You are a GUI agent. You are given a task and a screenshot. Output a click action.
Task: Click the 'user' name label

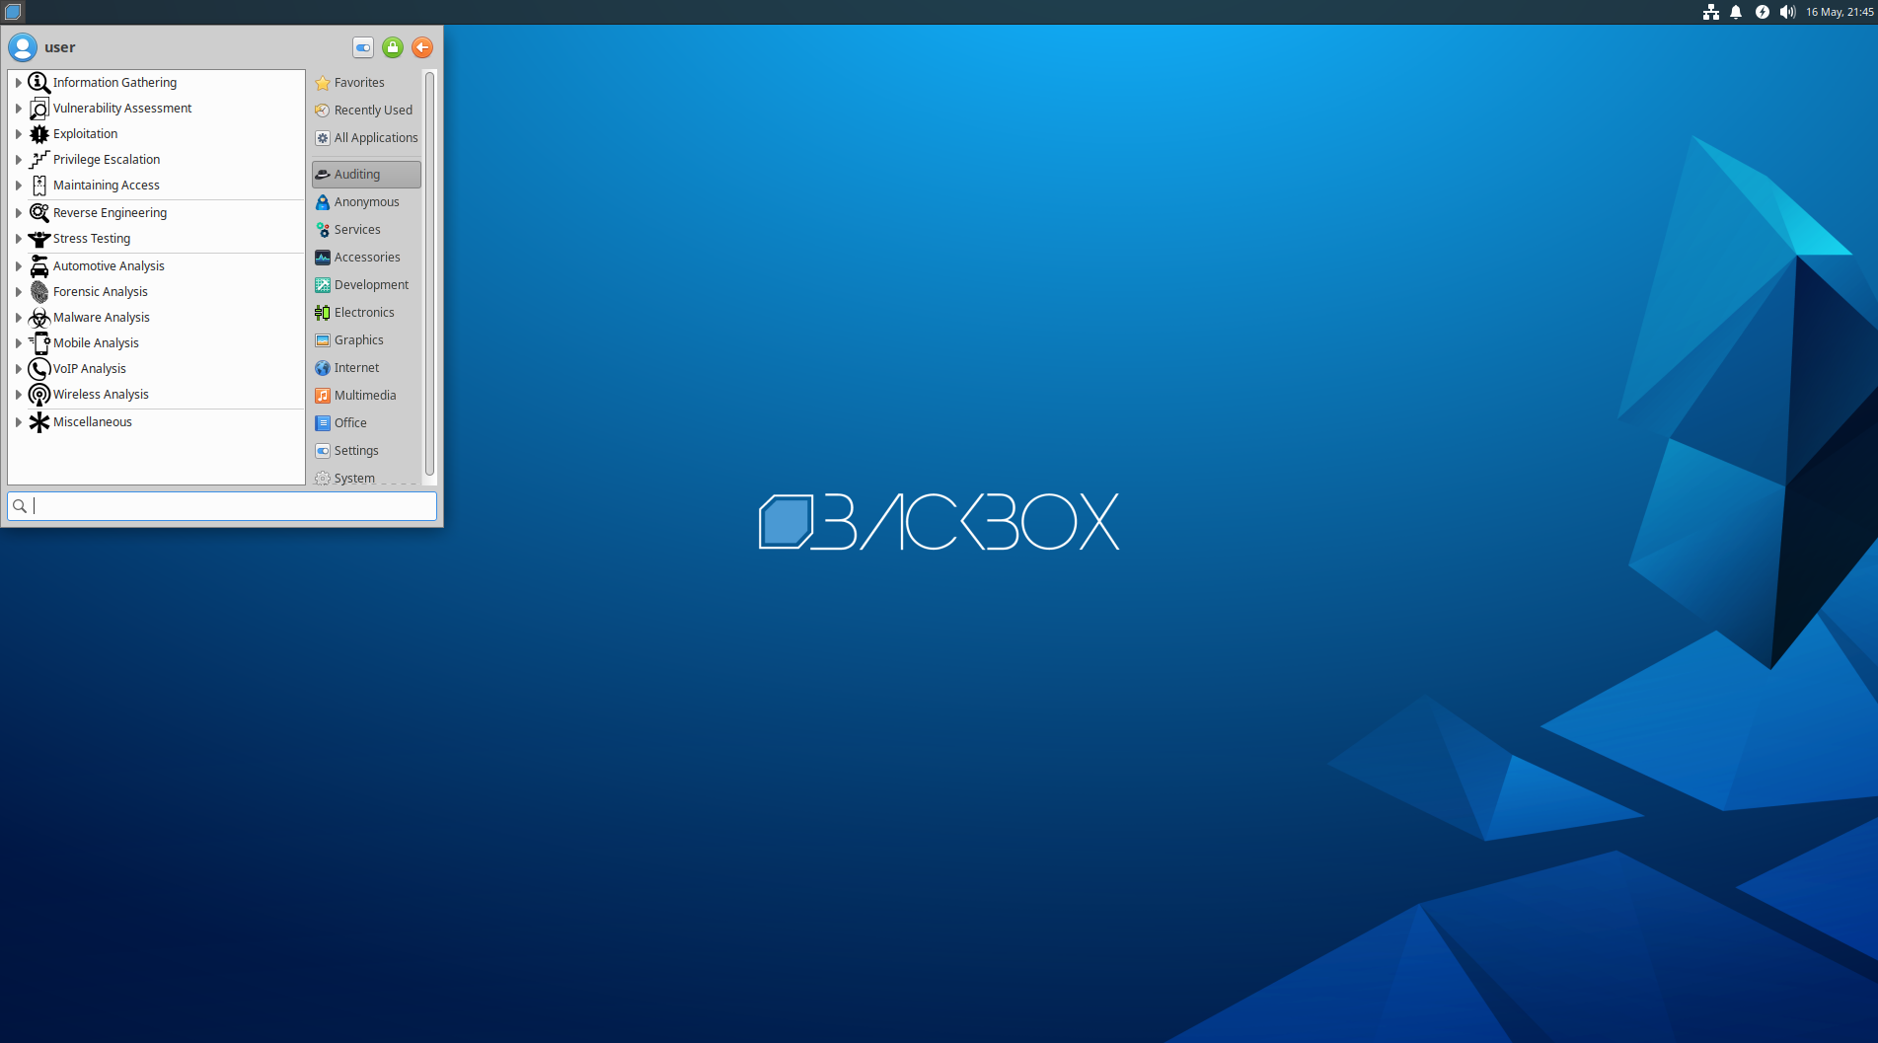coord(59,47)
